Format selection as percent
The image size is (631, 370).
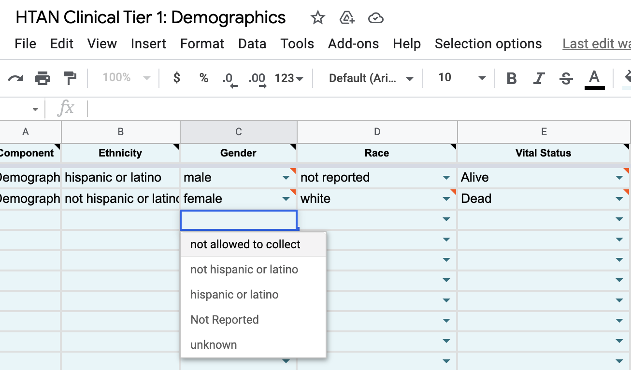click(x=203, y=77)
